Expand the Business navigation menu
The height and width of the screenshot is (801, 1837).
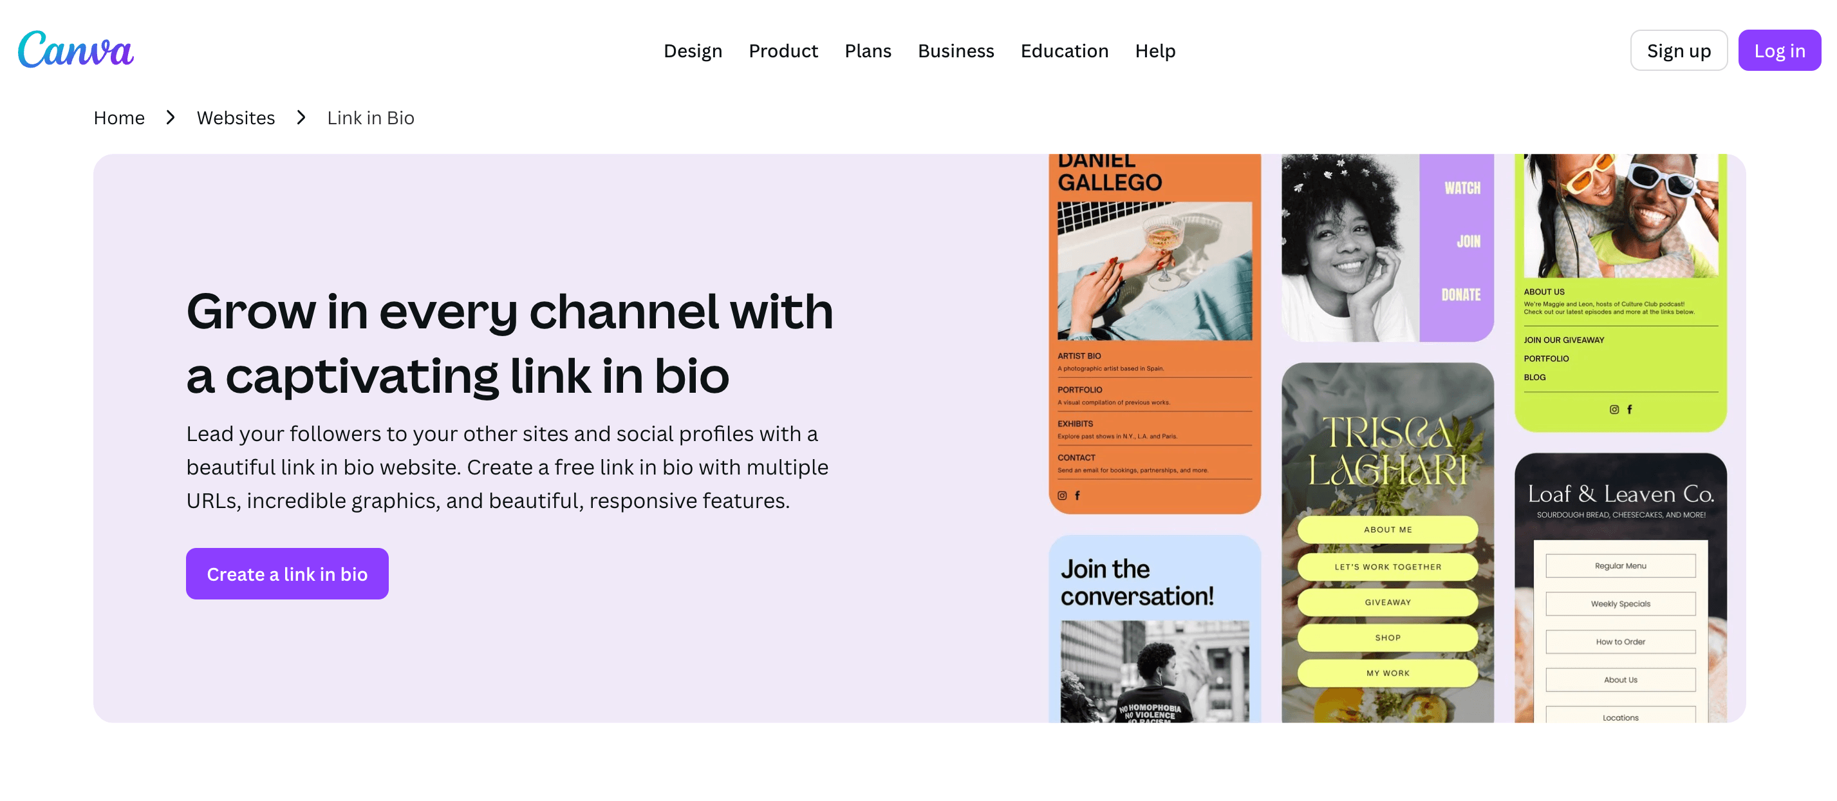[955, 51]
